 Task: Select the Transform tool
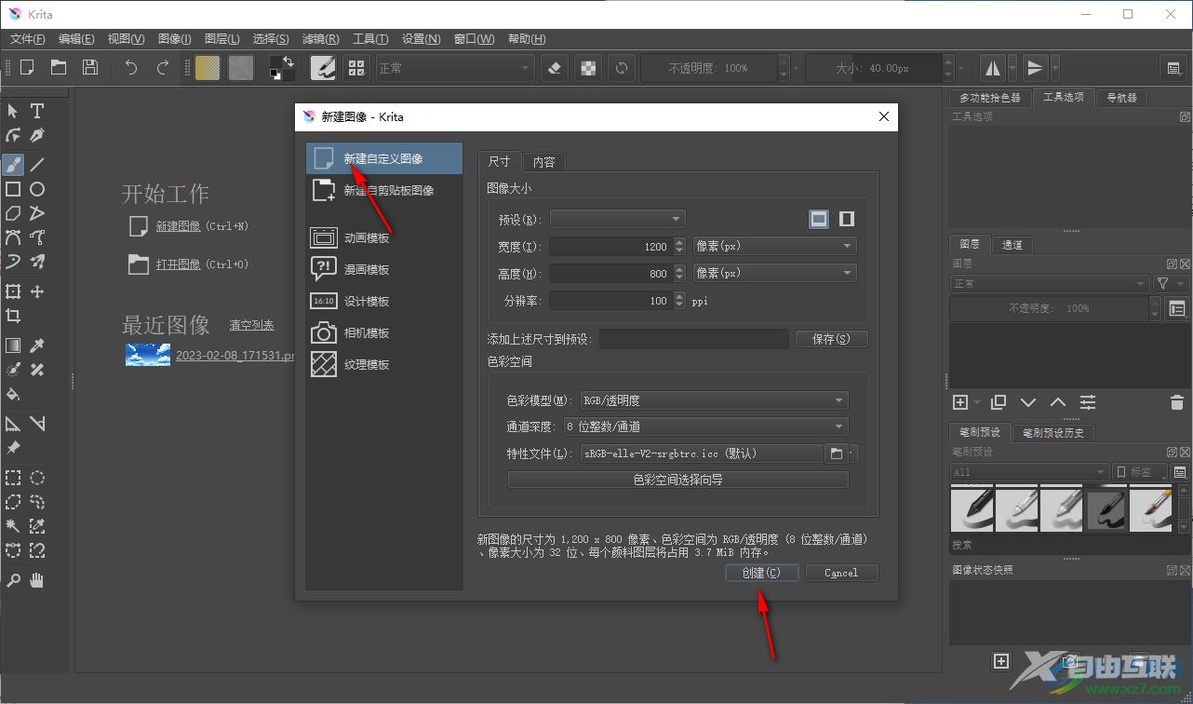(x=13, y=291)
